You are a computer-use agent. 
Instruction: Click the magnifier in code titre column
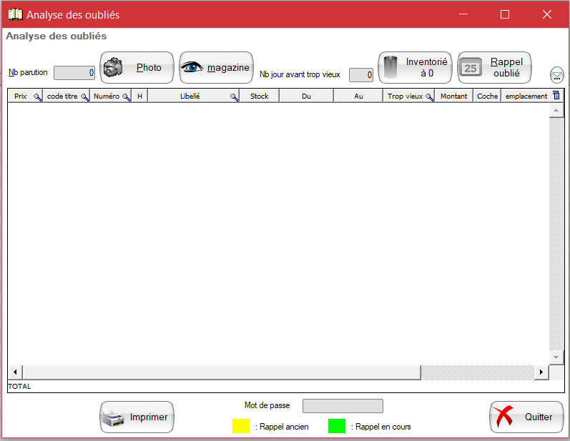pos(84,96)
